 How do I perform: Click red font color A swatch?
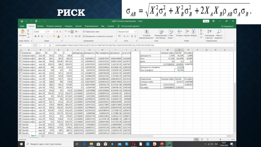coord(59,36)
